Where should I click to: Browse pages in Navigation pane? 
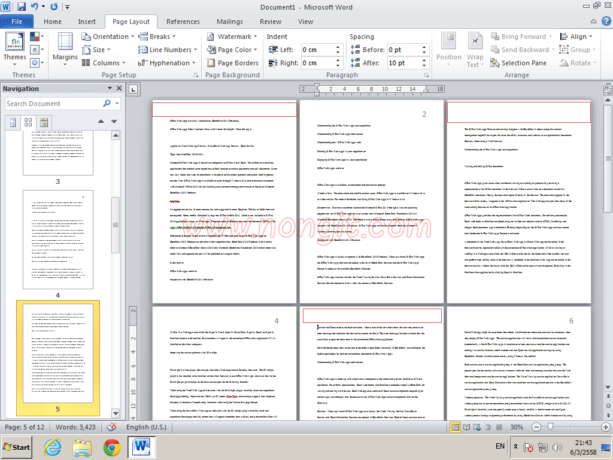pyautogui.click(x=28, y=122)
